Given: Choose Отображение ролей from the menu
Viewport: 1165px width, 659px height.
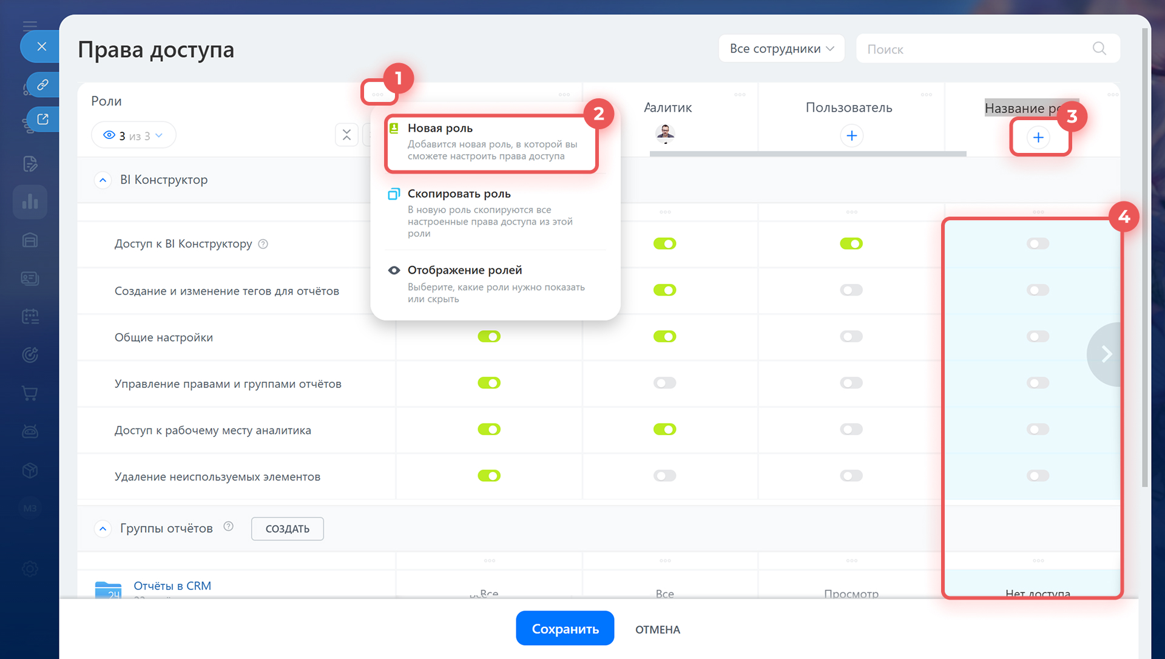Looking at the screenshot, I should pos(464,270).
